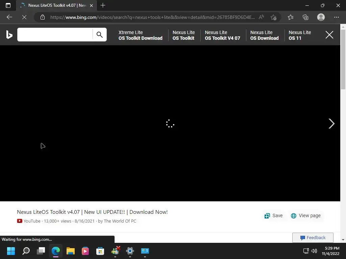Click the magnifier search button in Bing

point(100,35)
